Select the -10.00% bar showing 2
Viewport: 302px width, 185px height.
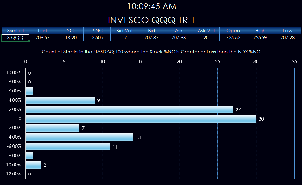pyautogui.click(x=33, y=165)
